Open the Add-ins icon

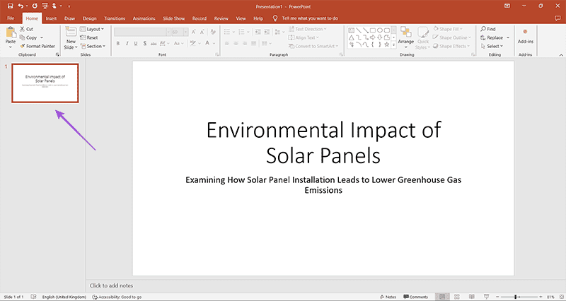click(x=524, y=33)
